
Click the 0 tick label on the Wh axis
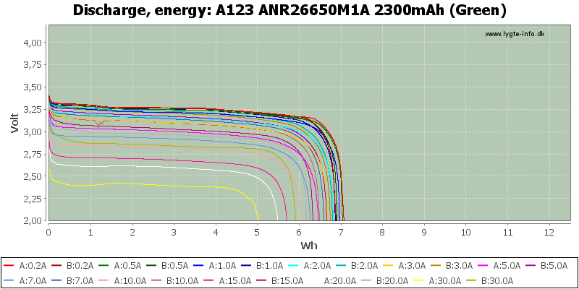[48, 233]
